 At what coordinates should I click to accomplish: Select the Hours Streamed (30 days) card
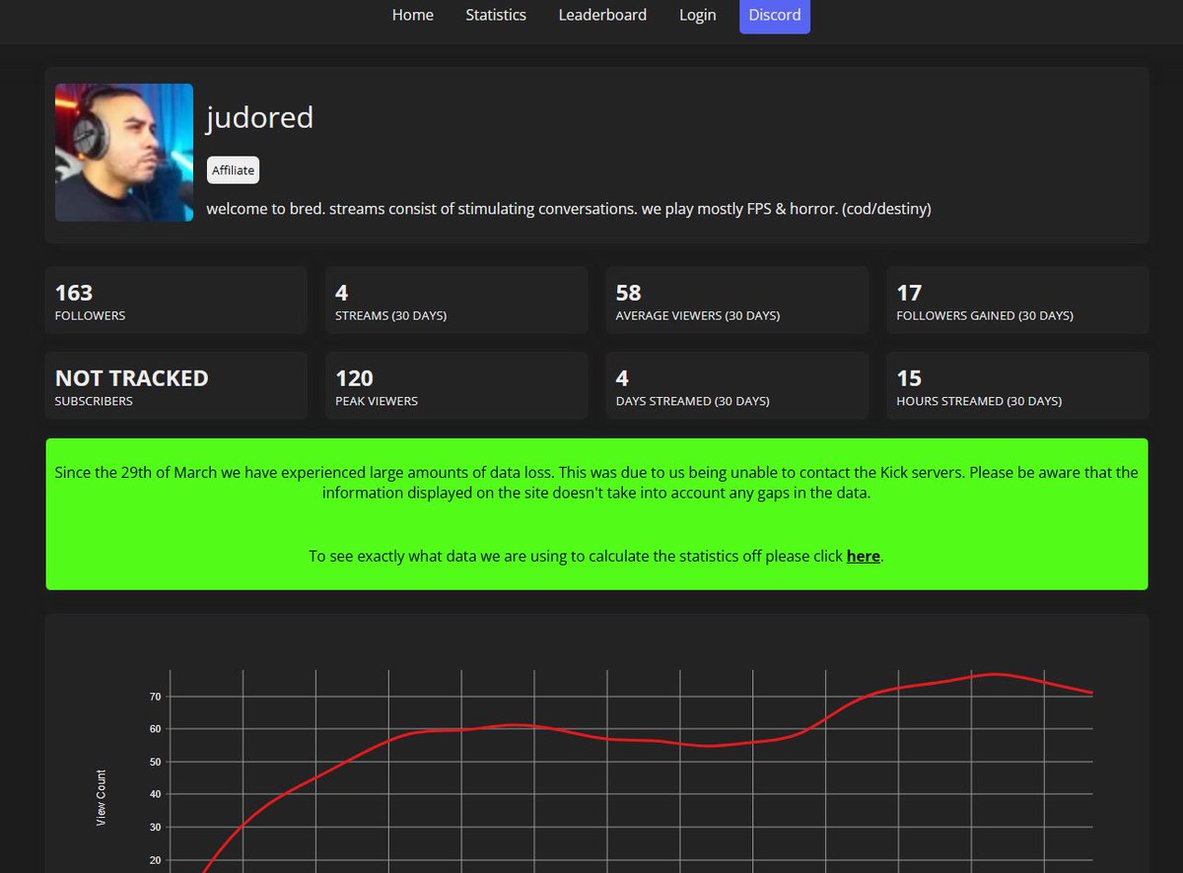pos(1017,385)
